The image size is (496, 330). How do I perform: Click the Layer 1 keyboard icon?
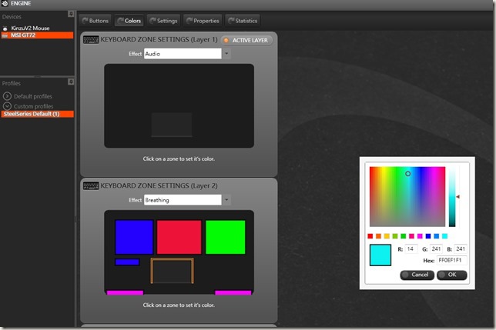[x=91, y=40]
